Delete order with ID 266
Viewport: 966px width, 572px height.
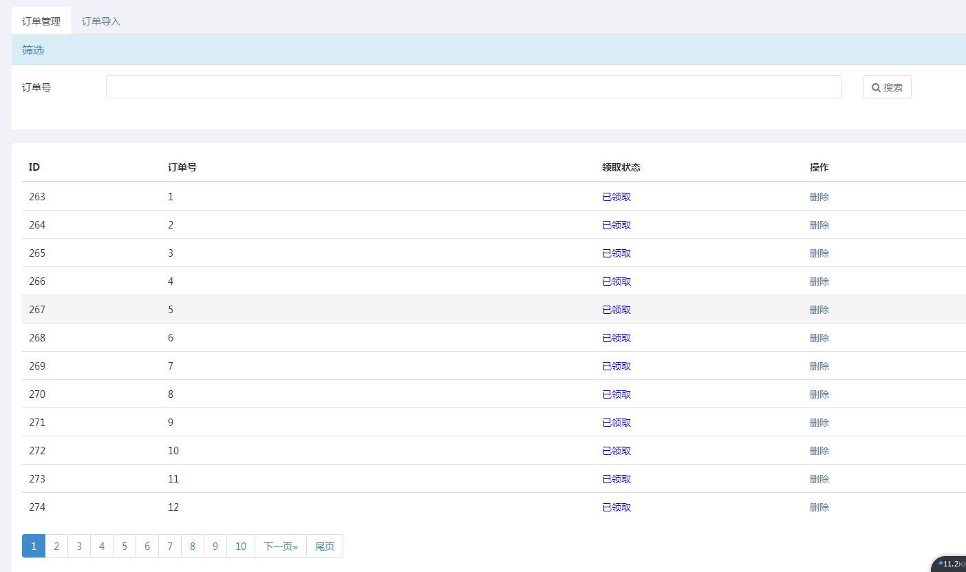(819, 282)
